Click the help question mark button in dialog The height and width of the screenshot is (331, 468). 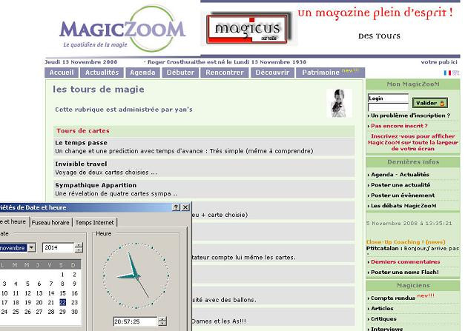[176, 208]
